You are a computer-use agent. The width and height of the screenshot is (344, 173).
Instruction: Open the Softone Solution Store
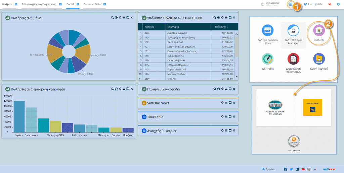268,31
